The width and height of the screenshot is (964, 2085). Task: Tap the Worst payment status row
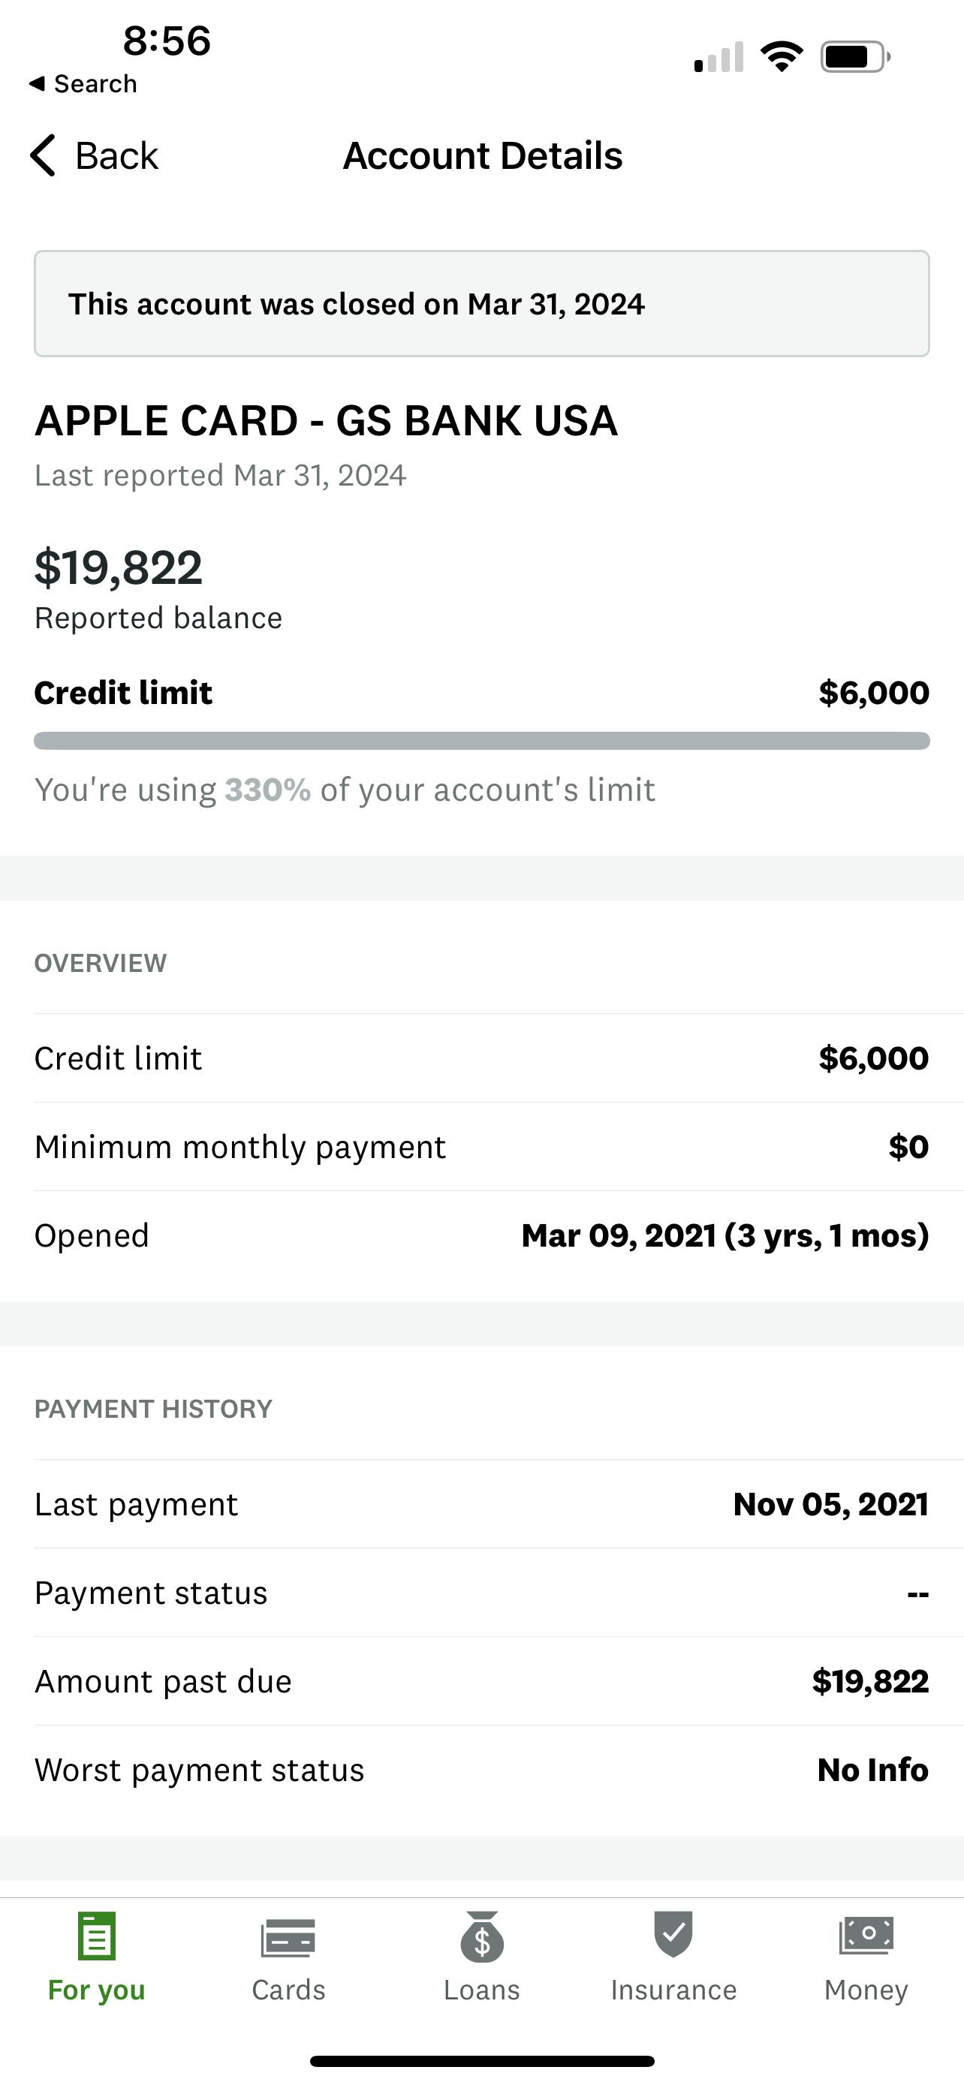click(481, 1770)
